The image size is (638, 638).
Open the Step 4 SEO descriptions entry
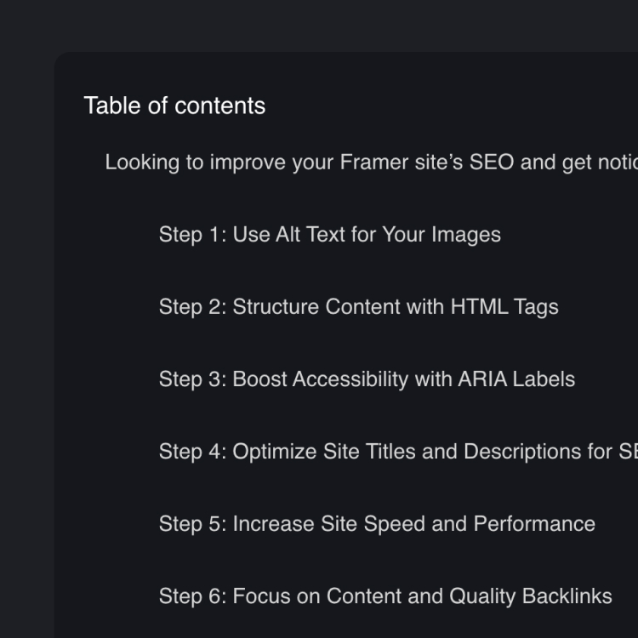tap(397, 451)
